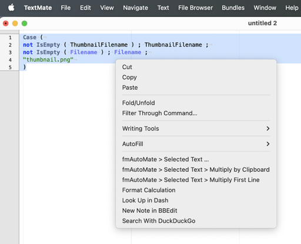Choose Multiply by Clipboard fmAutoMate item
The width and height of the screenshot is (301, 244).
click(x=196, y=170)
